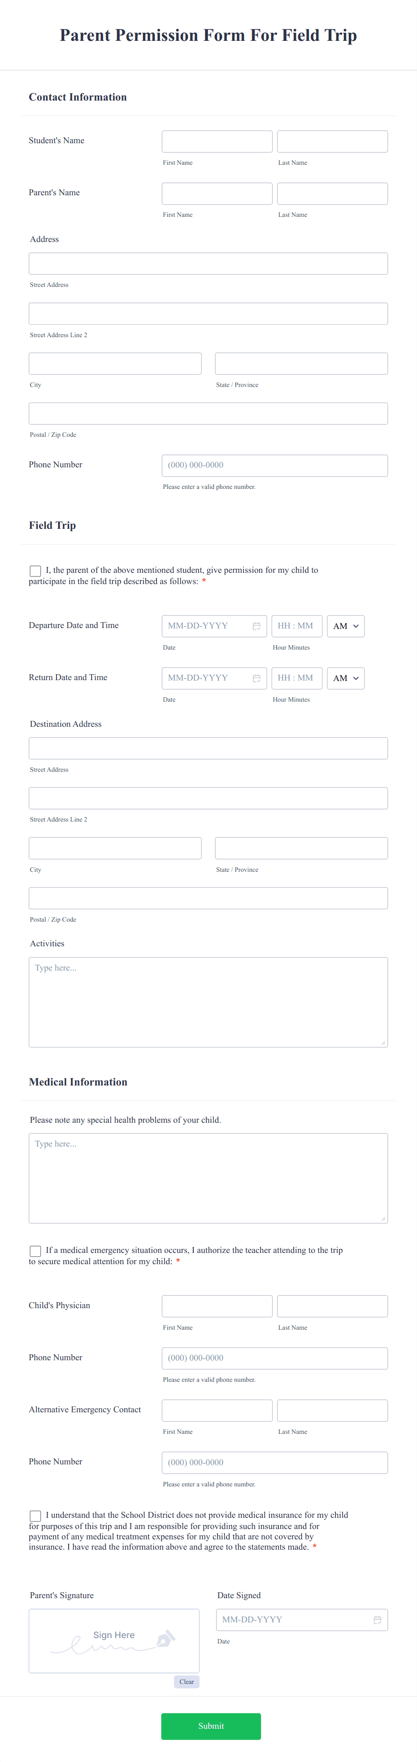417x1762 pixels.
Task: Focus the Parent's Last Name field
Action: pyautogui.click(x=332, y=193)
